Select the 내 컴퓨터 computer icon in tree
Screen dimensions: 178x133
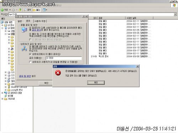[6, 28]
